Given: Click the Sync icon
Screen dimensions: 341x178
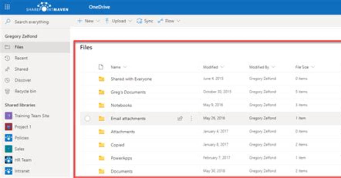Looking at the screenshot, I should tap(139, 21).
